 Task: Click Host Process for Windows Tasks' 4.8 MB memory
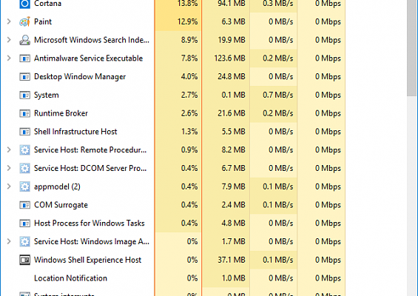coord(233,223)
